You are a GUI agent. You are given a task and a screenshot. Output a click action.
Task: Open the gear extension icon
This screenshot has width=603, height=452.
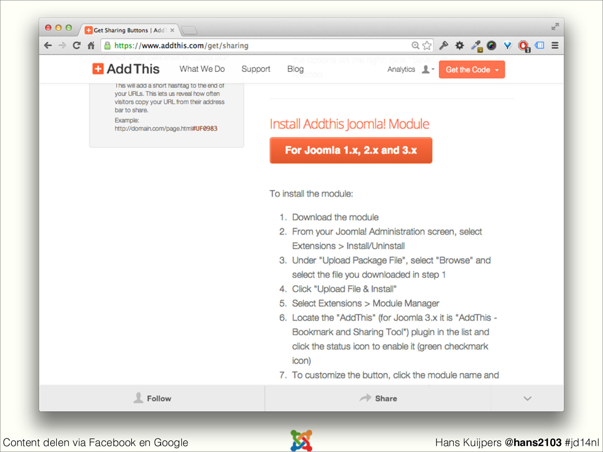click(x=459, y=46)
